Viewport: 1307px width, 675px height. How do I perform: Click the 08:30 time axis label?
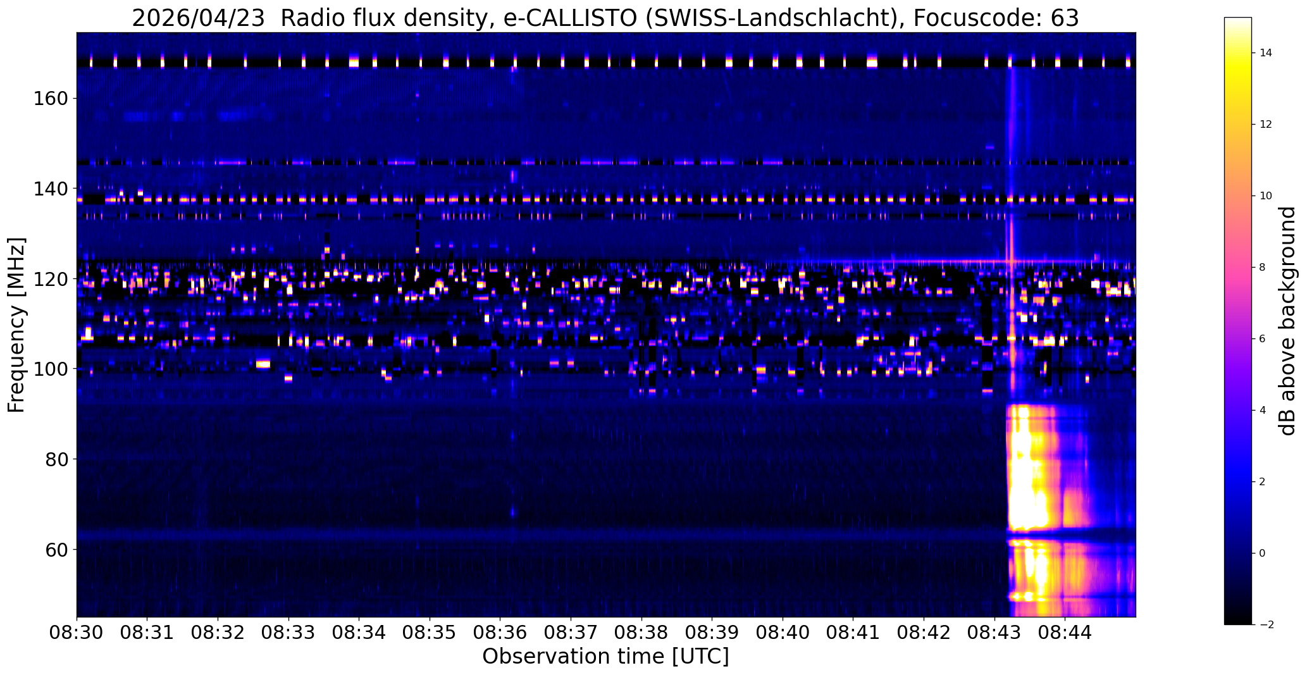(77, 633)
